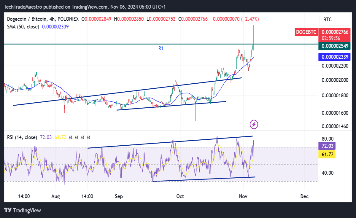Click the purple lightning bolt event icon
This screenshot has height=218, width=356.
click(x=254, y=124)
